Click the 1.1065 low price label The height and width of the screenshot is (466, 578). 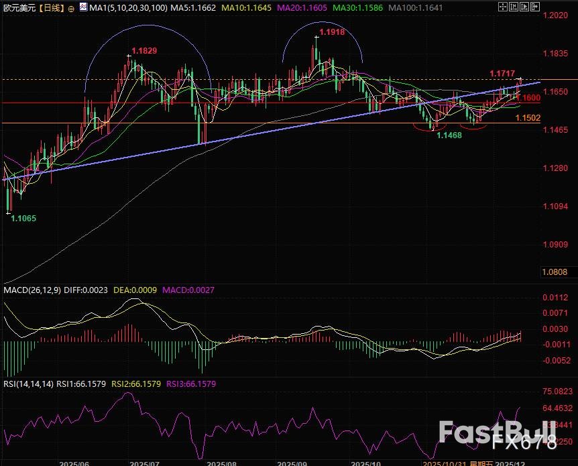click(23, 219)
